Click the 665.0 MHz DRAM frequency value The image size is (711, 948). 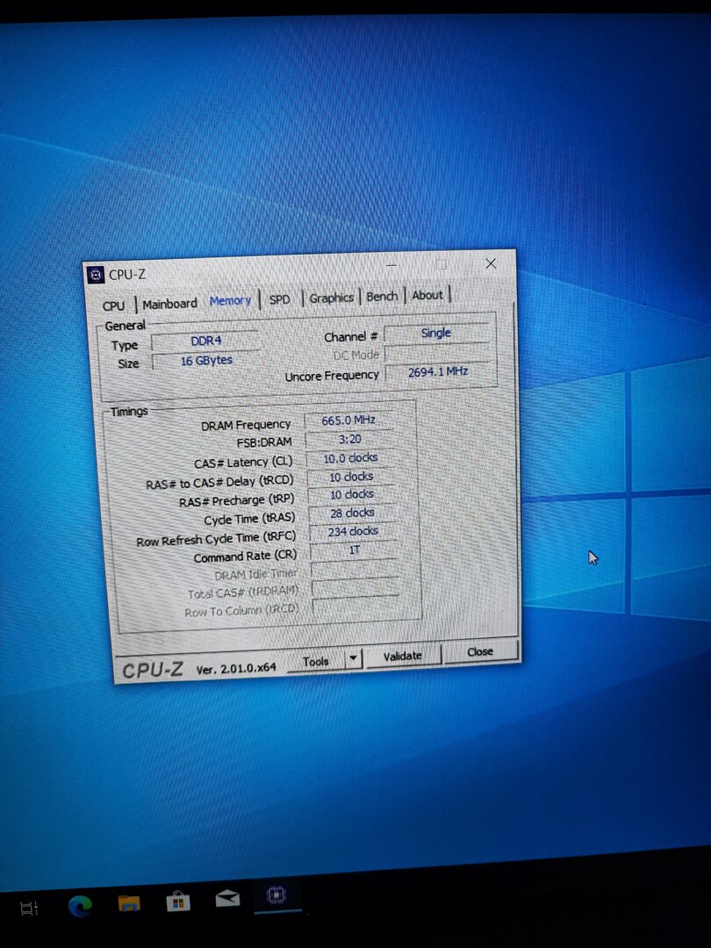348,420
